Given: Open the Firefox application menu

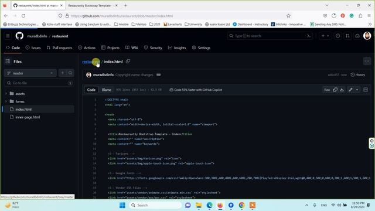Looking at the screenshot, I should tap(369, 16).
